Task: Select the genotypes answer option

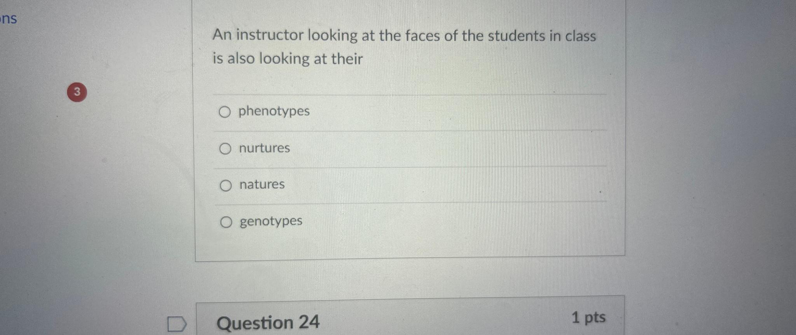Action: pos(225,222)
